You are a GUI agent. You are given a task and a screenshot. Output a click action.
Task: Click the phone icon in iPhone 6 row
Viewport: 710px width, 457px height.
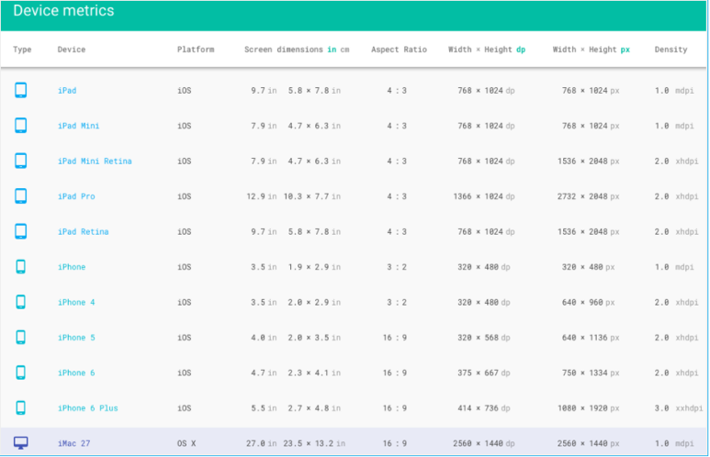point(21,373)
